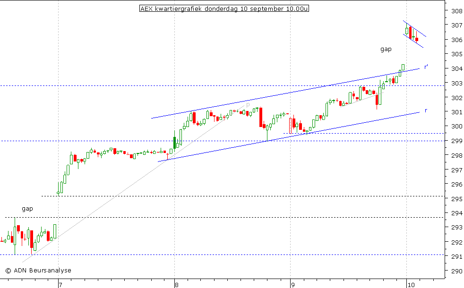Click the blue r' channel label

(426, 67)
